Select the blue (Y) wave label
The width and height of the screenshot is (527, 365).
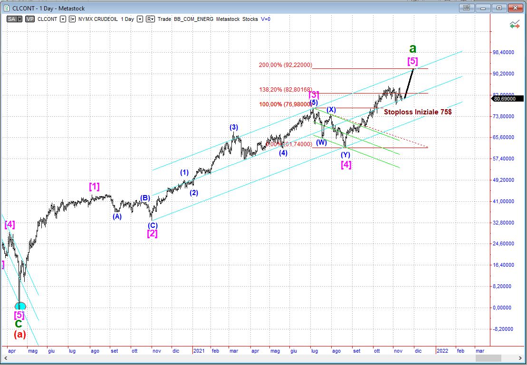tap(345, 155)
